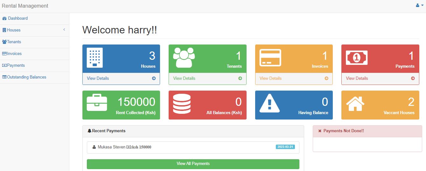
Task: Click the Payments money icon in sidebar
Action: pyautogui.click(x=4, y=65)
